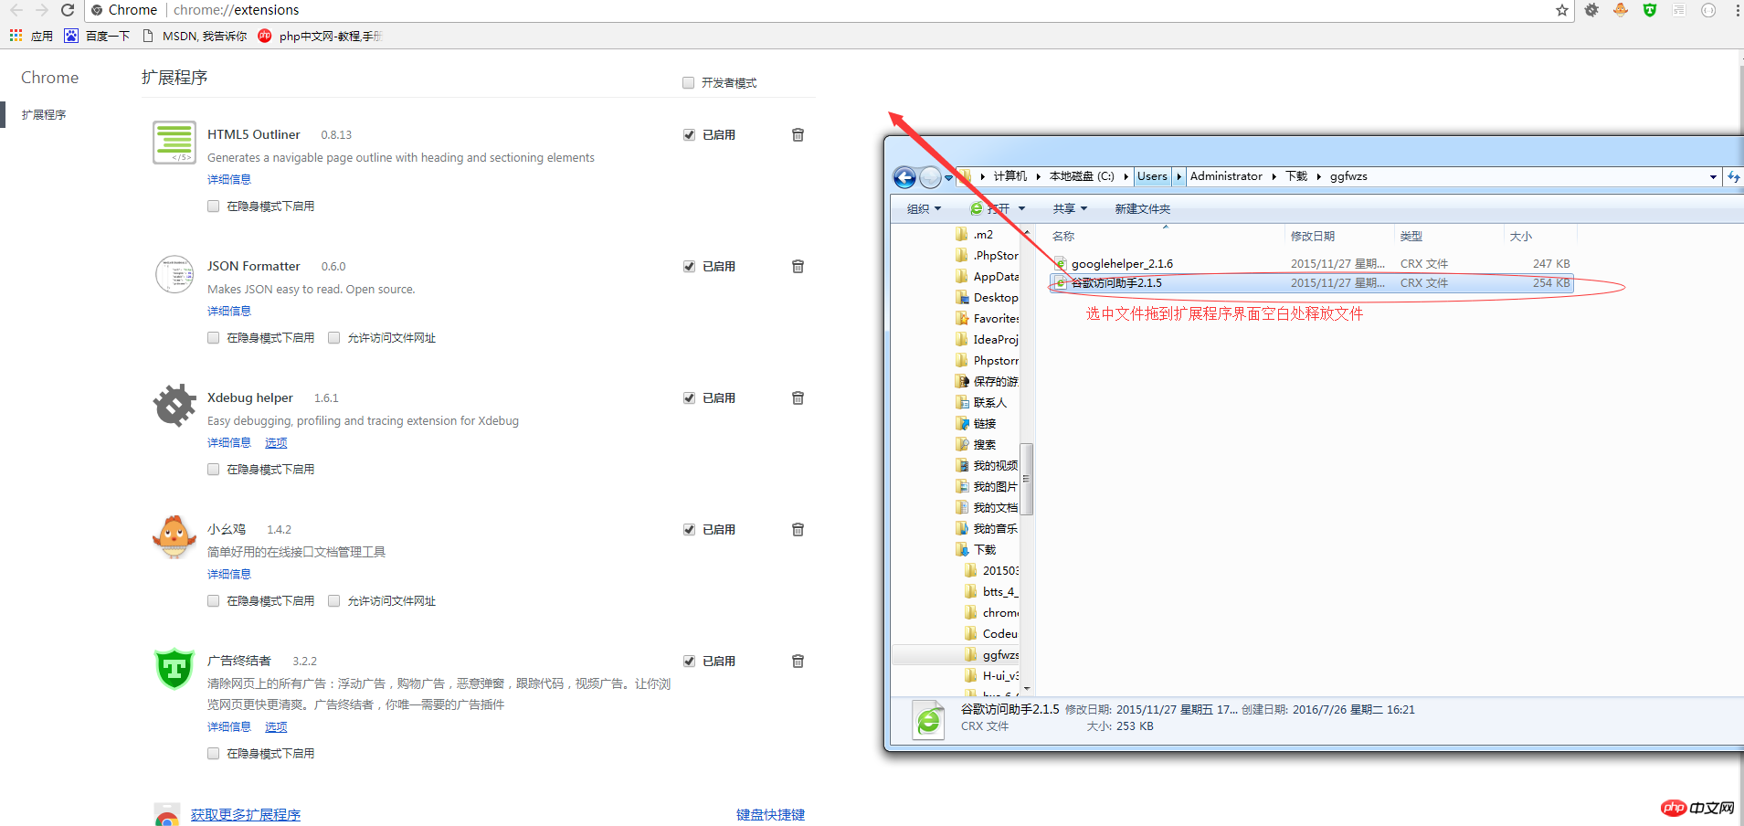Viewport: 1744px width, 826px height.
Task: Select the 谷歌访问助手2.1.5 file row
Action: tap(1311, 283)
